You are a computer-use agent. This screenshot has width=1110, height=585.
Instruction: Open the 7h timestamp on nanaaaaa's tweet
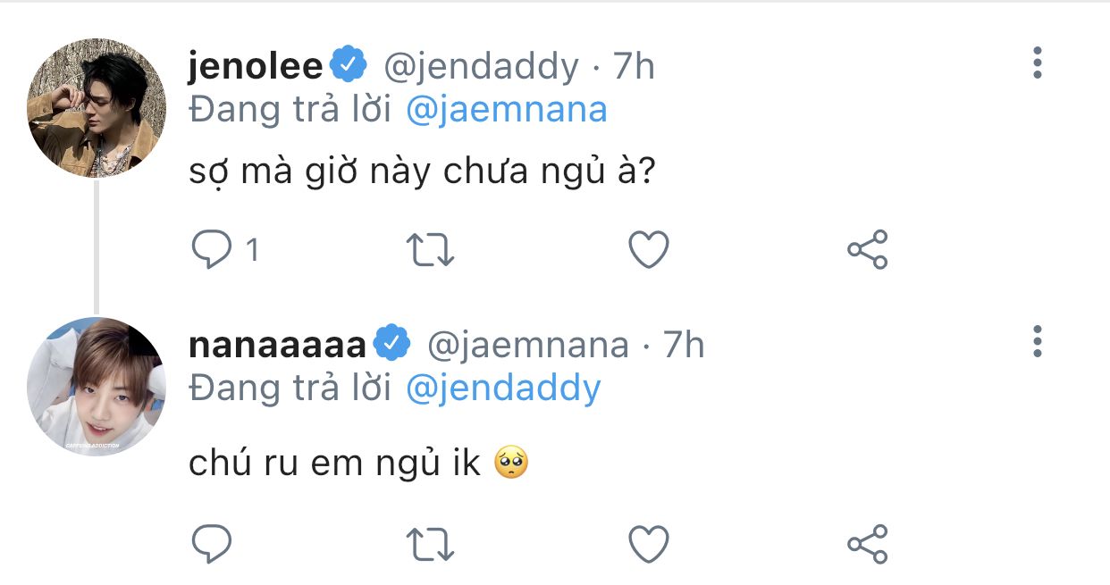[683, 345]
